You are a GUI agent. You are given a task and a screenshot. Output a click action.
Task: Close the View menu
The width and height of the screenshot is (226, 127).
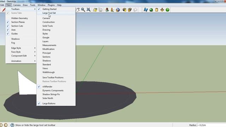pos(8,5)
